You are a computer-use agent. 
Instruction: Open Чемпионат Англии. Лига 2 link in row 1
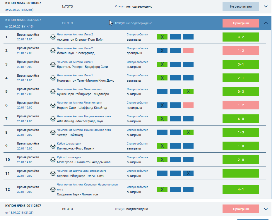click(x=75, y=35)
